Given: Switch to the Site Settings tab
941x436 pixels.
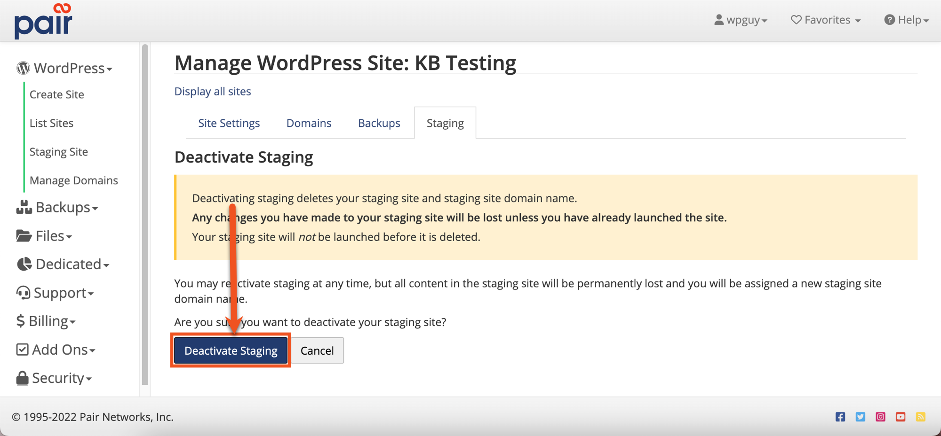Looking at the screenshot, I should pyautogui.click(x=229, y=123).
